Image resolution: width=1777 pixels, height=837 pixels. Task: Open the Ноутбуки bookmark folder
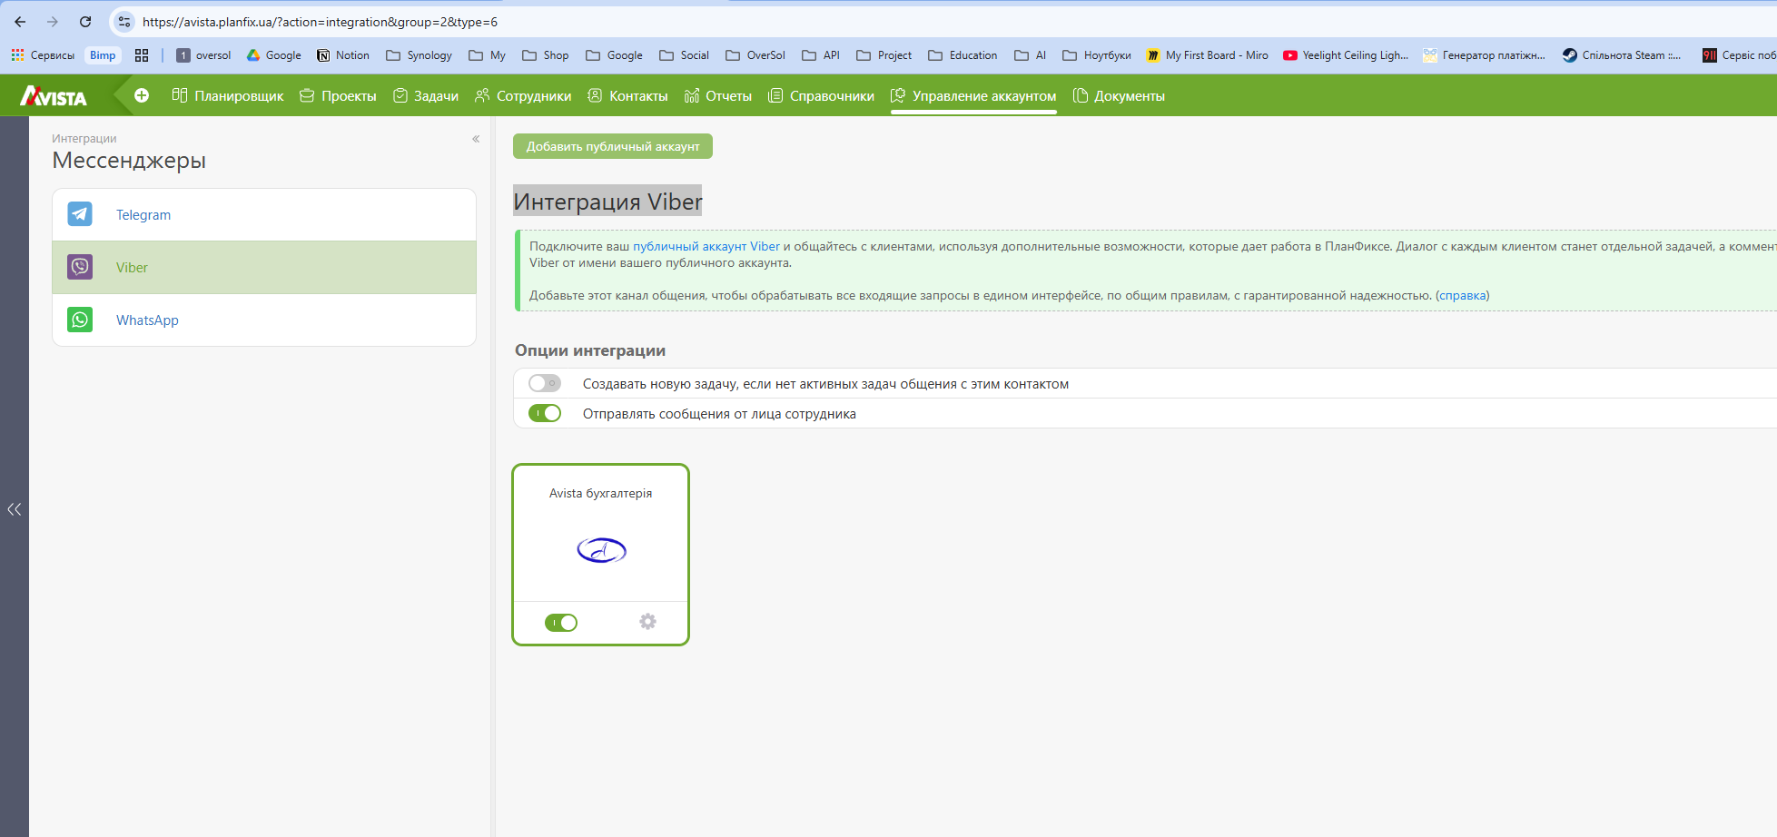point(1097,55)
